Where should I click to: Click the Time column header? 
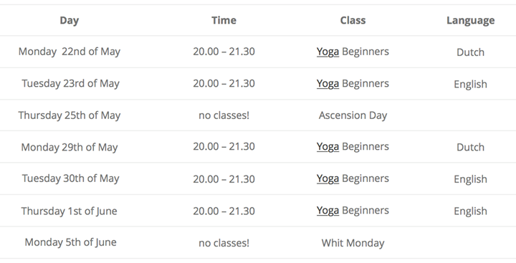pos(224,20)
